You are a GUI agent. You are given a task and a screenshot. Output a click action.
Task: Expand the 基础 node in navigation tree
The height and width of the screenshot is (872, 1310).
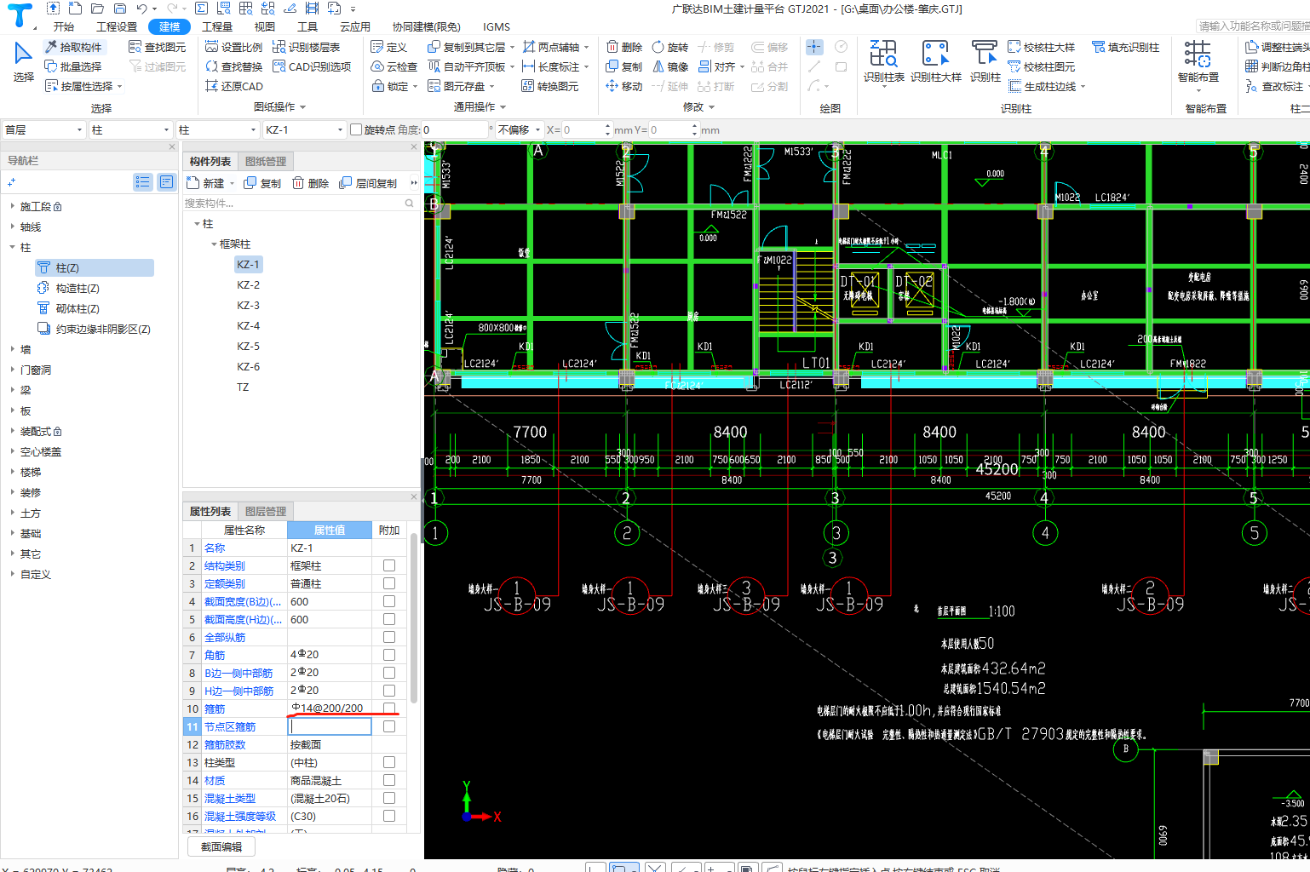coord(12,533)
